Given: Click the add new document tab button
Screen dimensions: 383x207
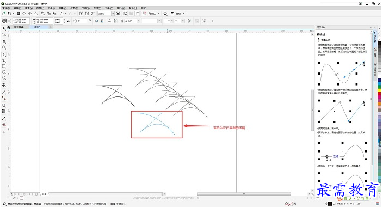Looking at the screenshot, I should 51,27.
